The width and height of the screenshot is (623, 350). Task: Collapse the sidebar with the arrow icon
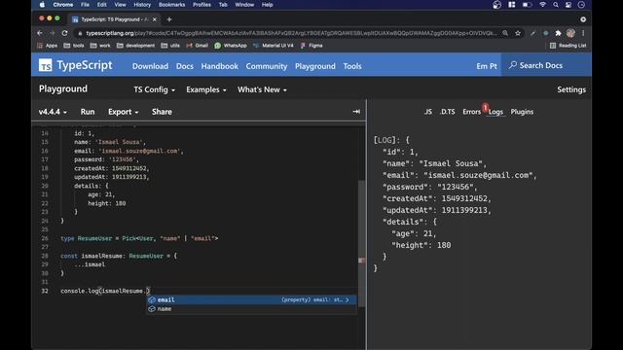[x=356, y=112]
